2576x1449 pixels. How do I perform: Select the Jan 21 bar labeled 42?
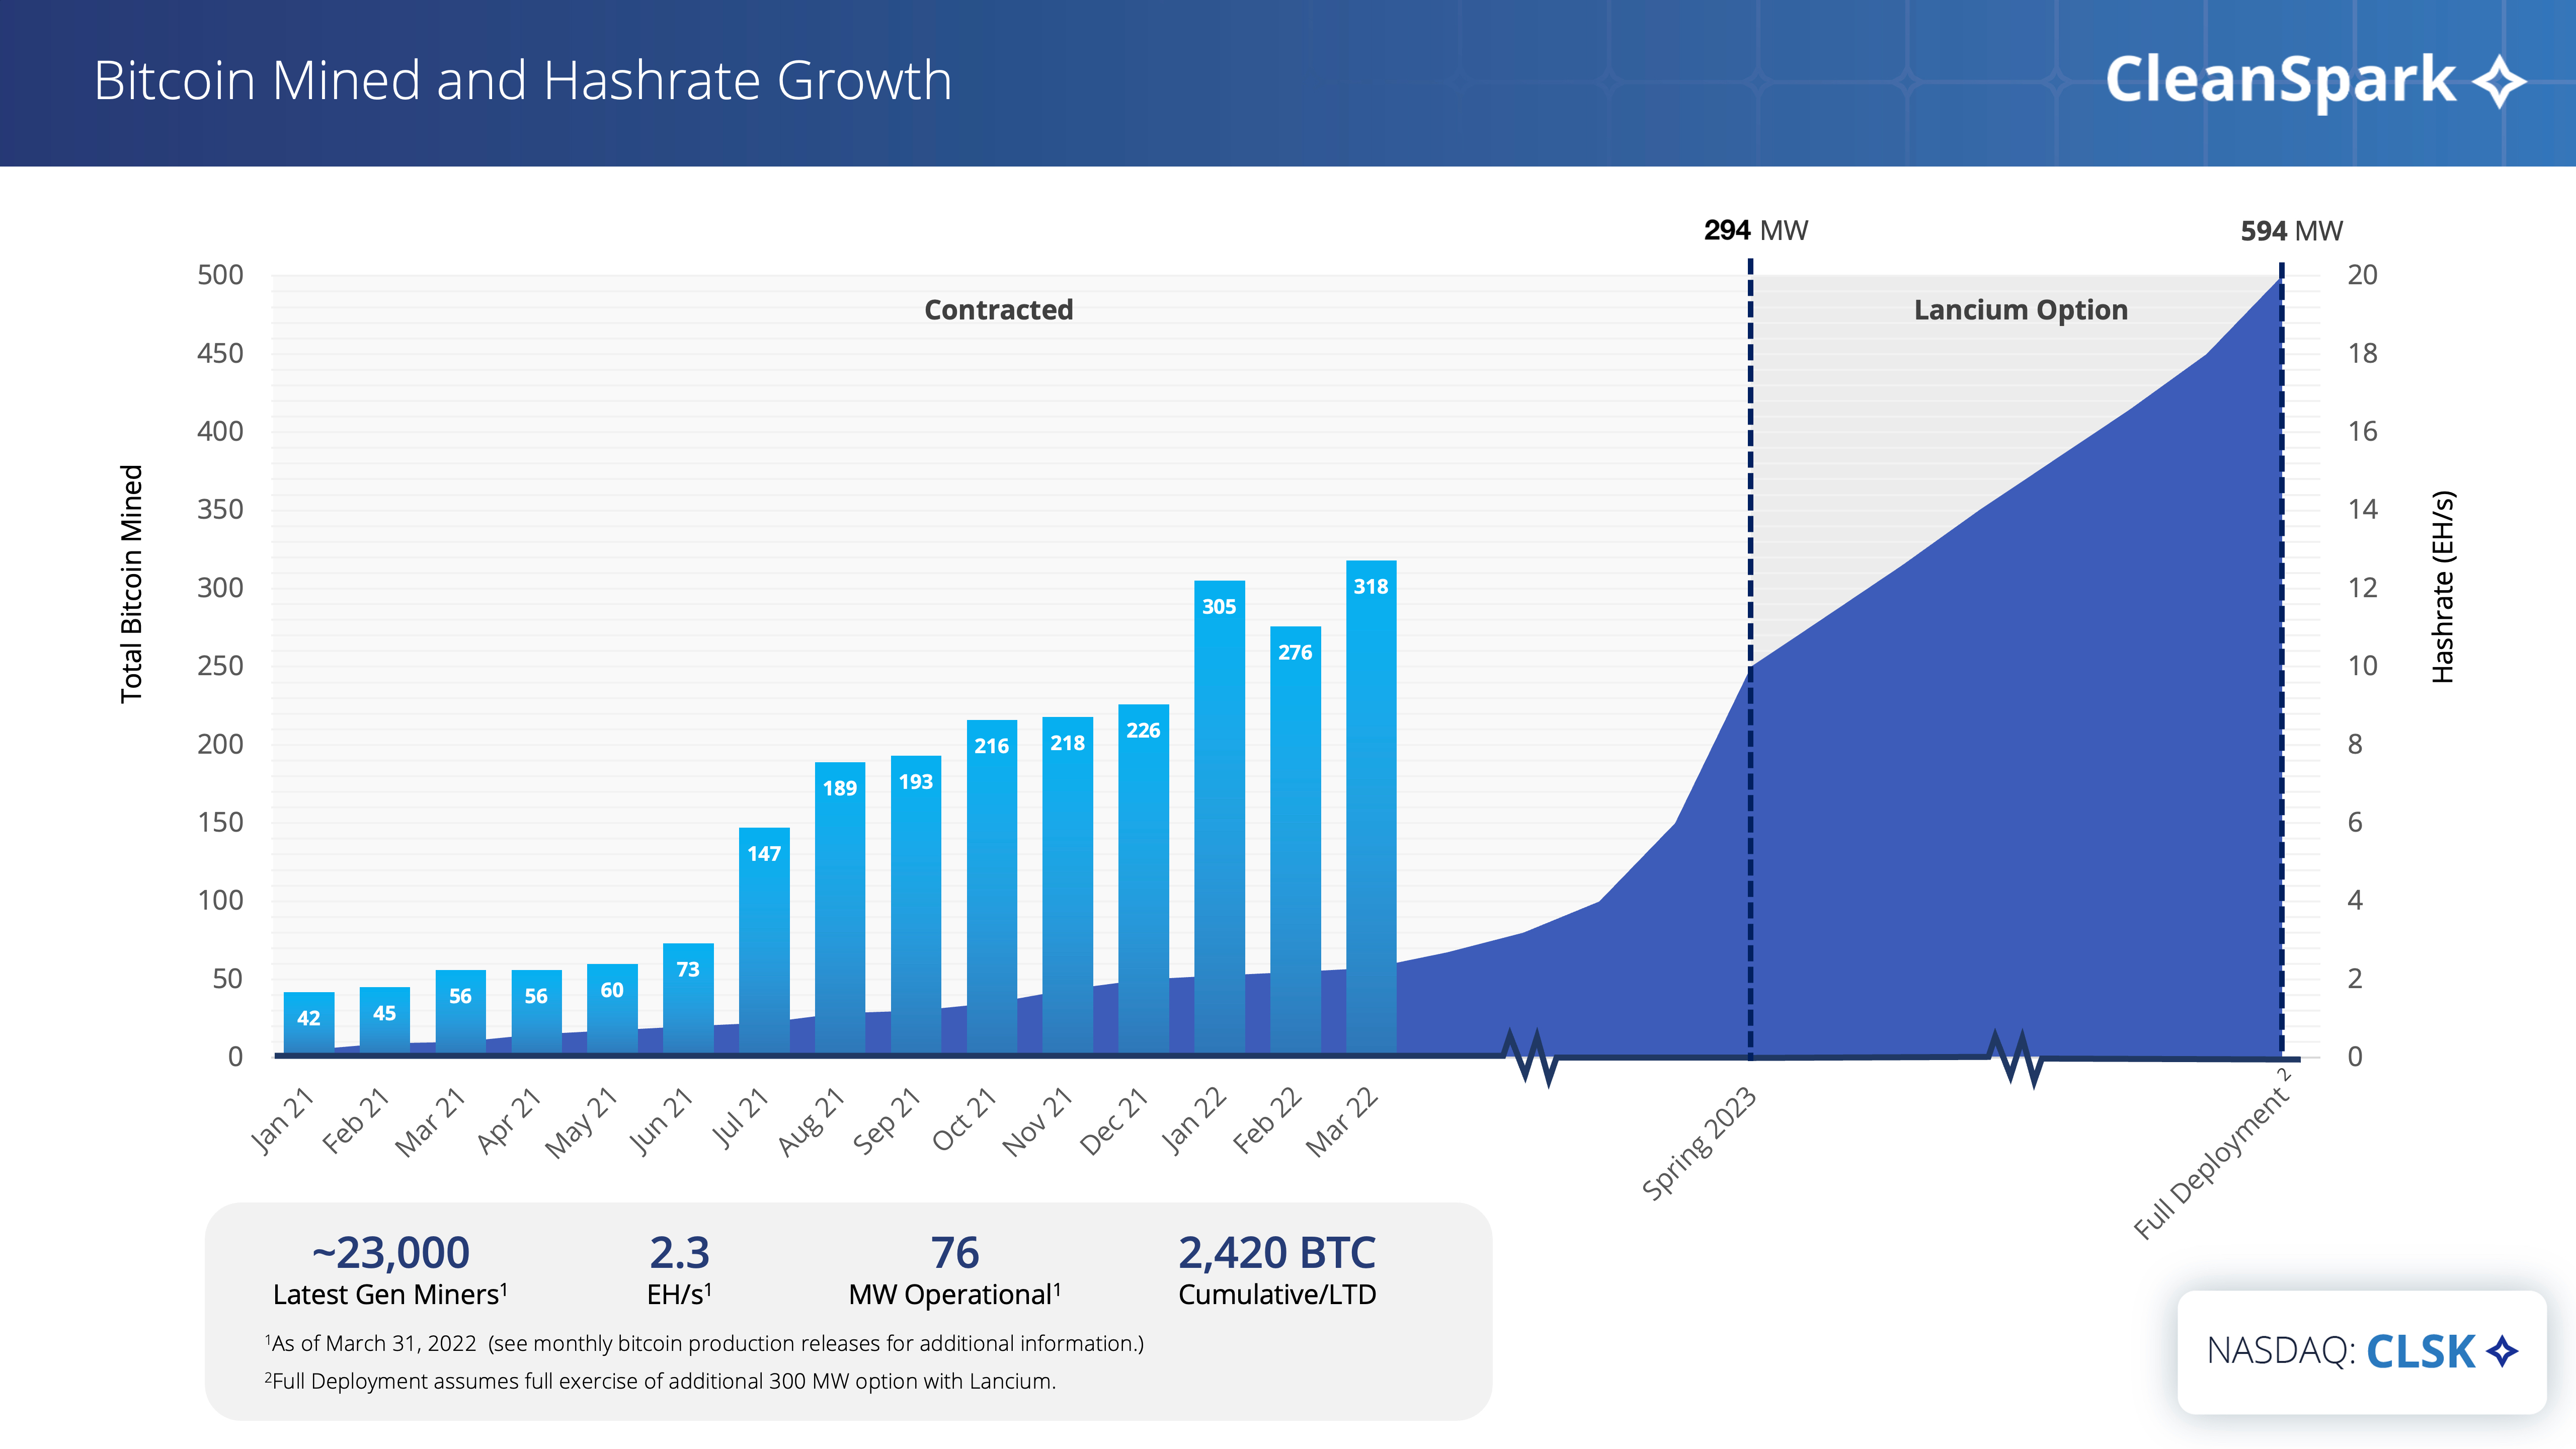(309, 1022)
